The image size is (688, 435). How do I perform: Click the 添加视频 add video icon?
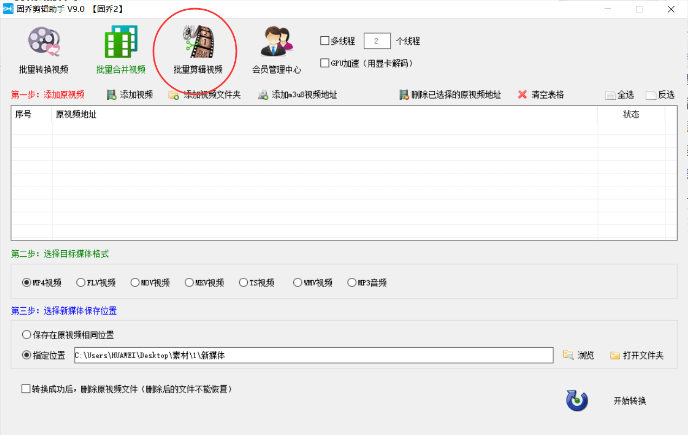[129, 94]
